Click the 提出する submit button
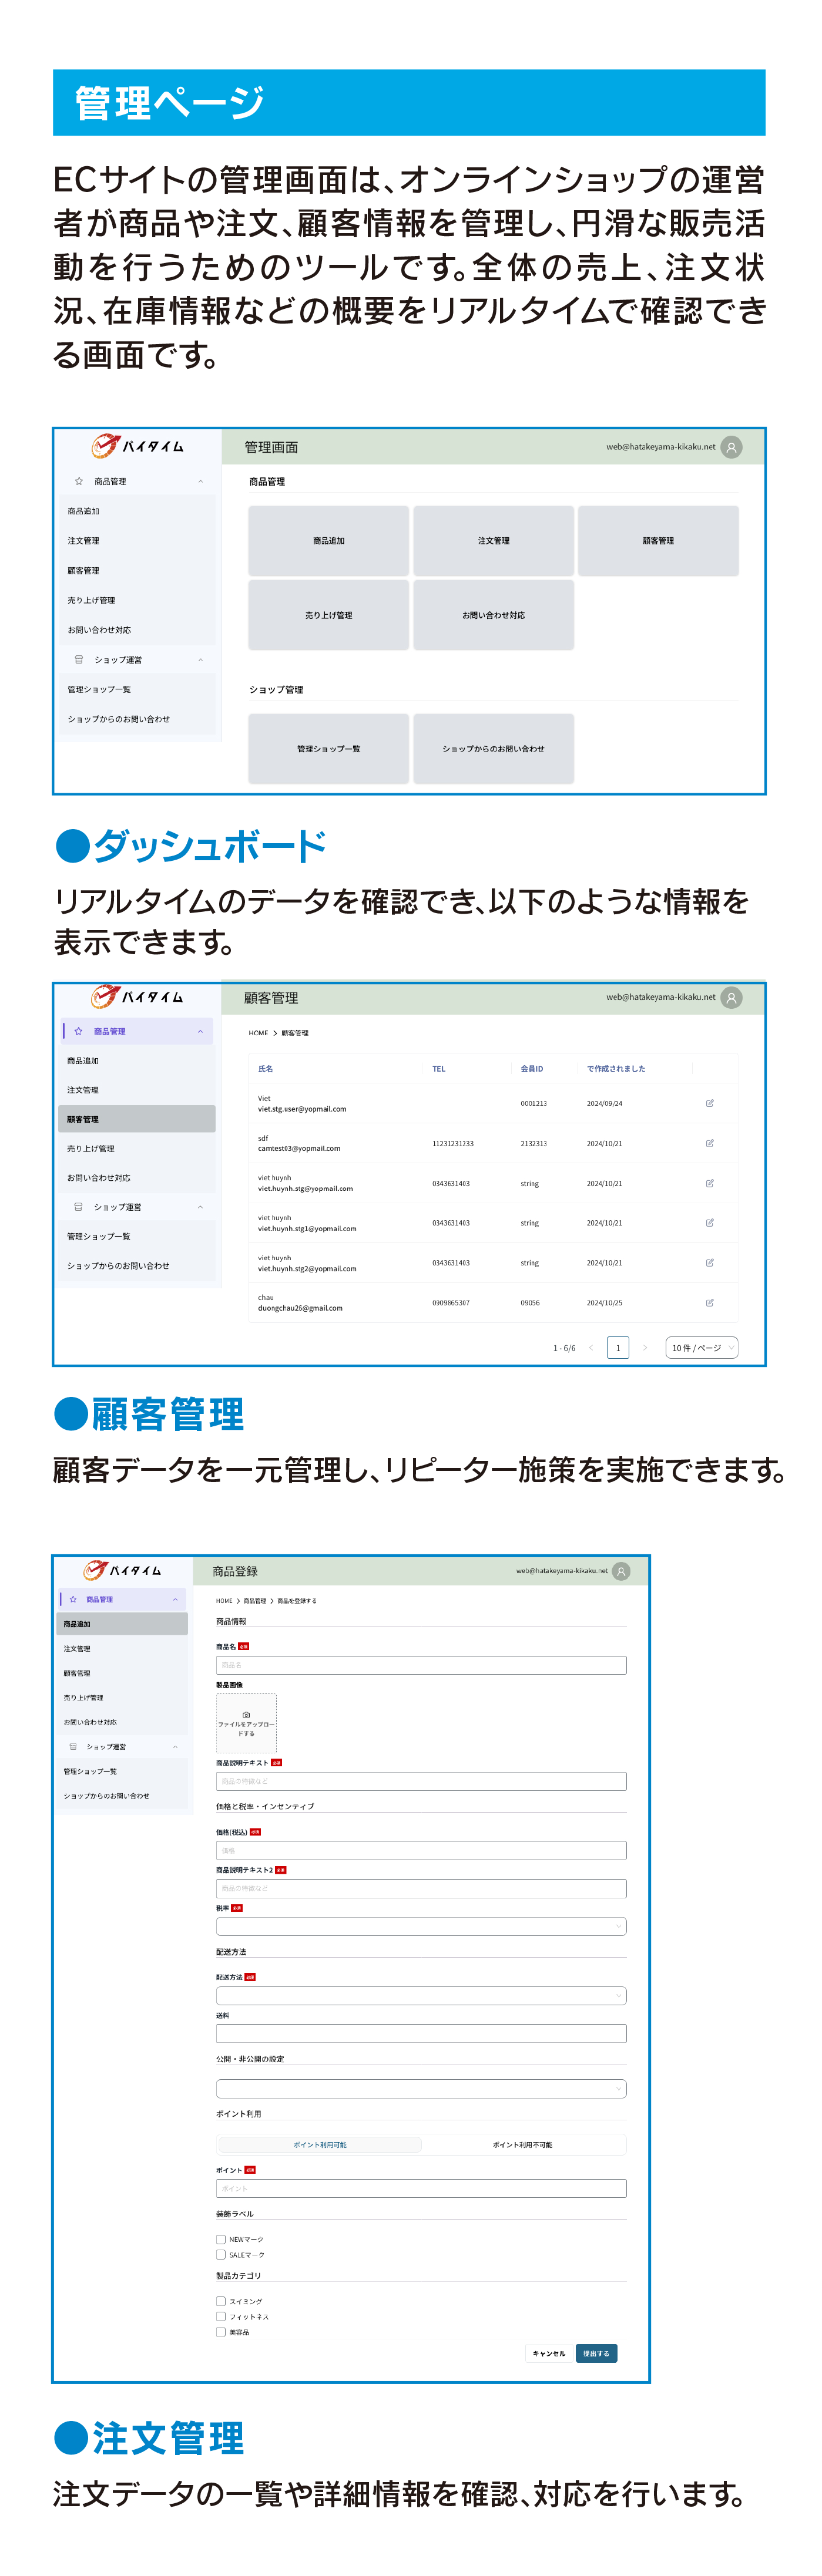The image size is (822, 2576). (x=596, y=2353)
